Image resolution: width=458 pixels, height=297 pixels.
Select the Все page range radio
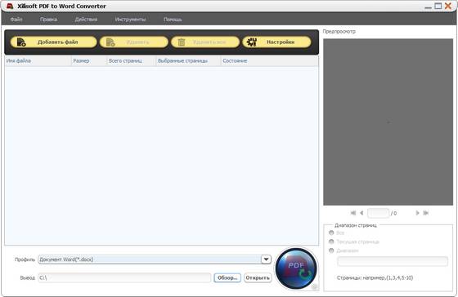[x=331, y=233]
